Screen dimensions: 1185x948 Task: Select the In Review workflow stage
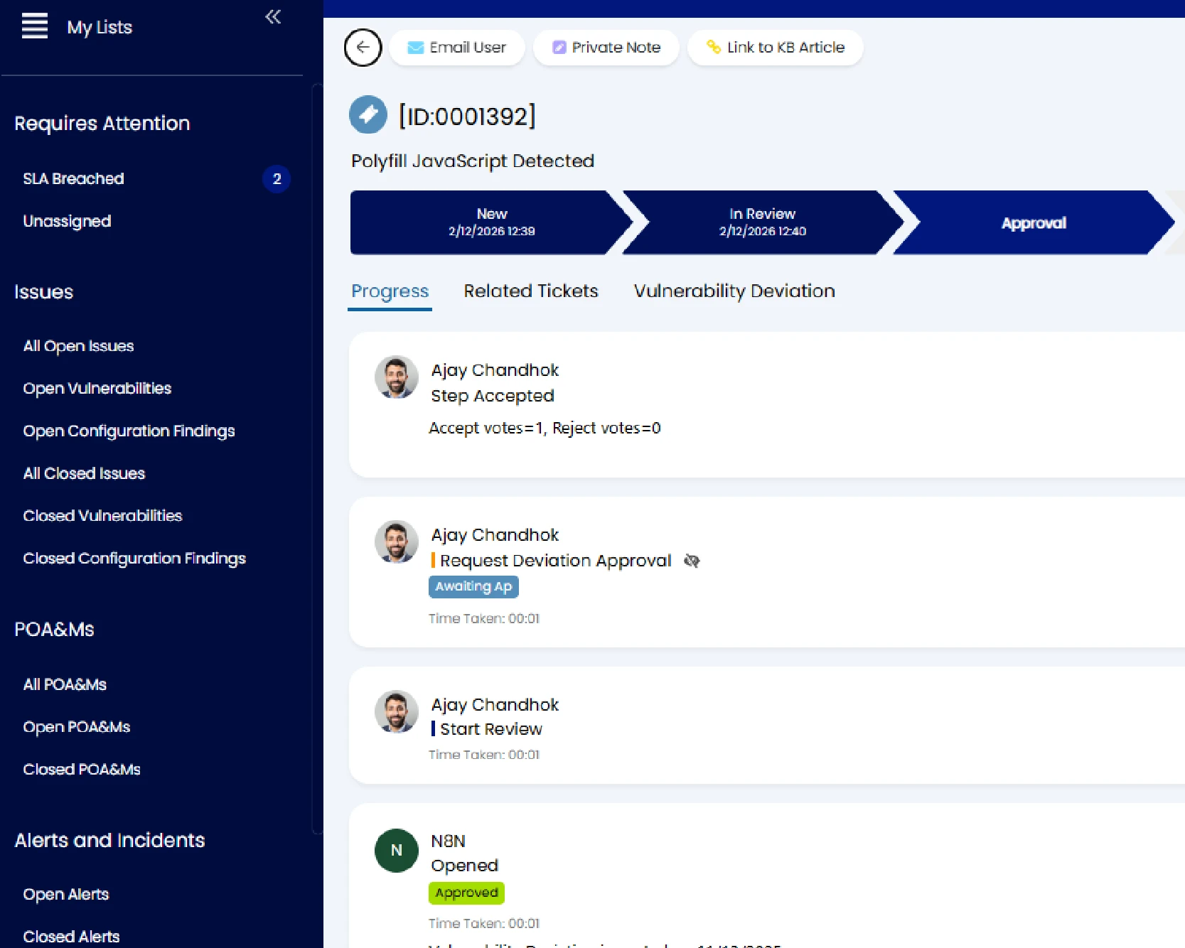pyautogui.click(x=762, y=222)
